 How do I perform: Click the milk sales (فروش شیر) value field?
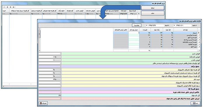tap(50, 54)
